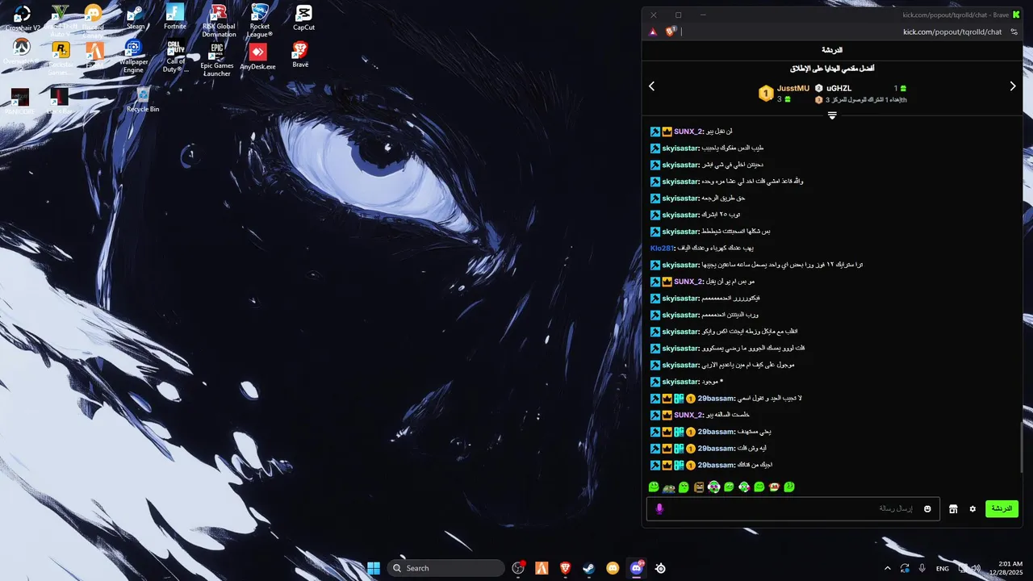The height and width of the screenshot is (581, 1033).
Task: Click the Brave Shields lion icon
Action: pyautogui.click(x=670, y=31)
